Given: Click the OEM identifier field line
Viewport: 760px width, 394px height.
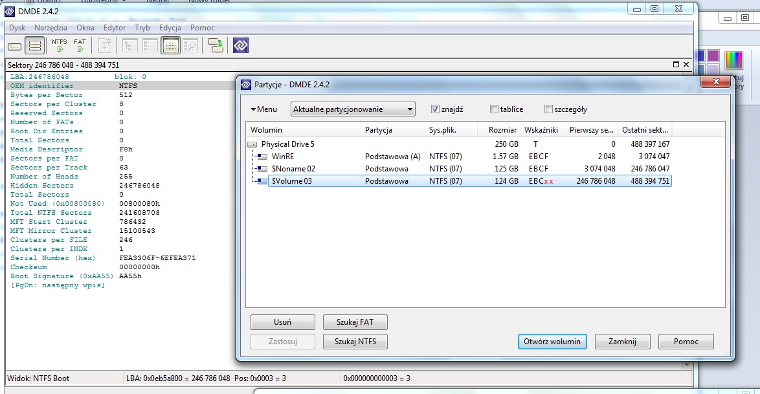Looking at the screenshot, I should [121, 86].
